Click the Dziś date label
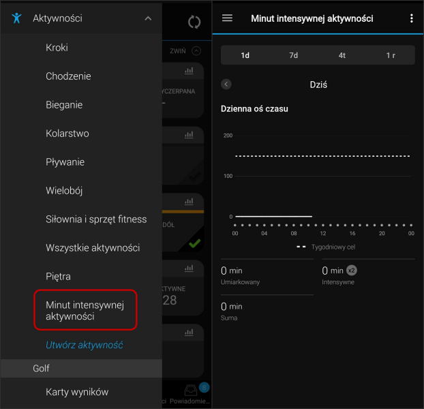Screen dimensions: 424x409 click(x=318, y=85)
